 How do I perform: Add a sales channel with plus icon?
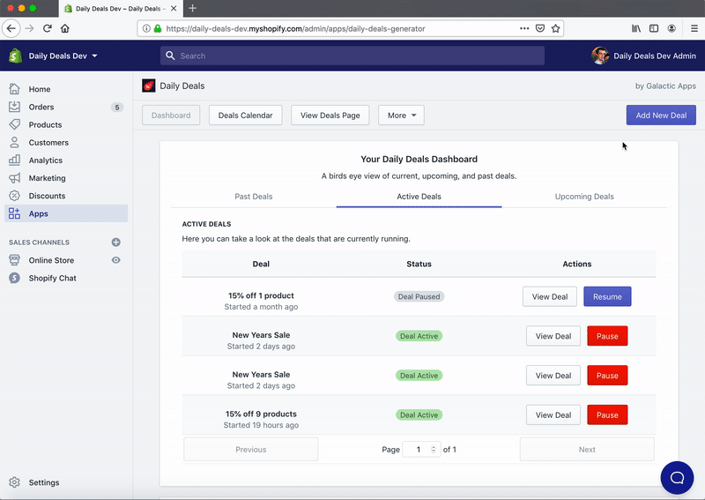115,243
